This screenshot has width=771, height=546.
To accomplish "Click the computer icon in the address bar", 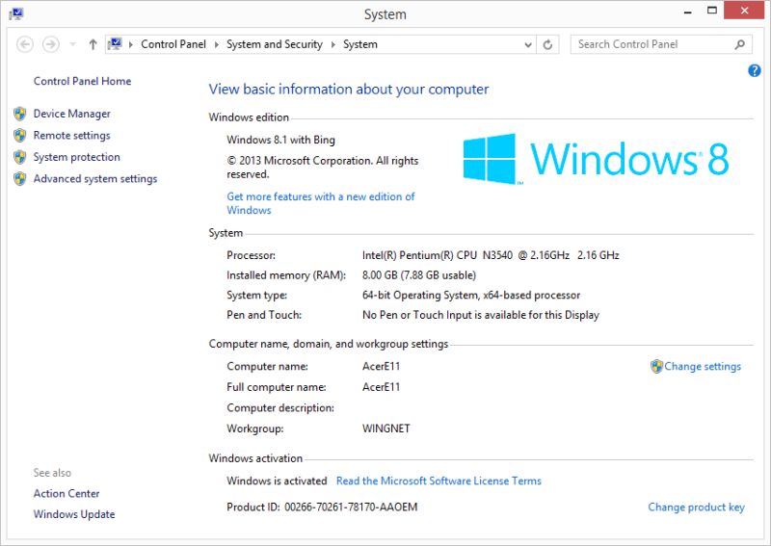I will tap(115, 44).
